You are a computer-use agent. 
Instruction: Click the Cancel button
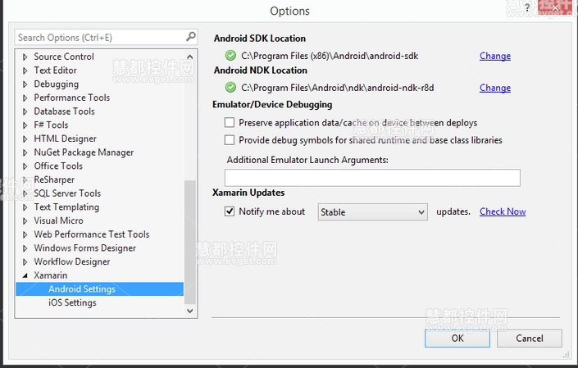pos(530,338)
